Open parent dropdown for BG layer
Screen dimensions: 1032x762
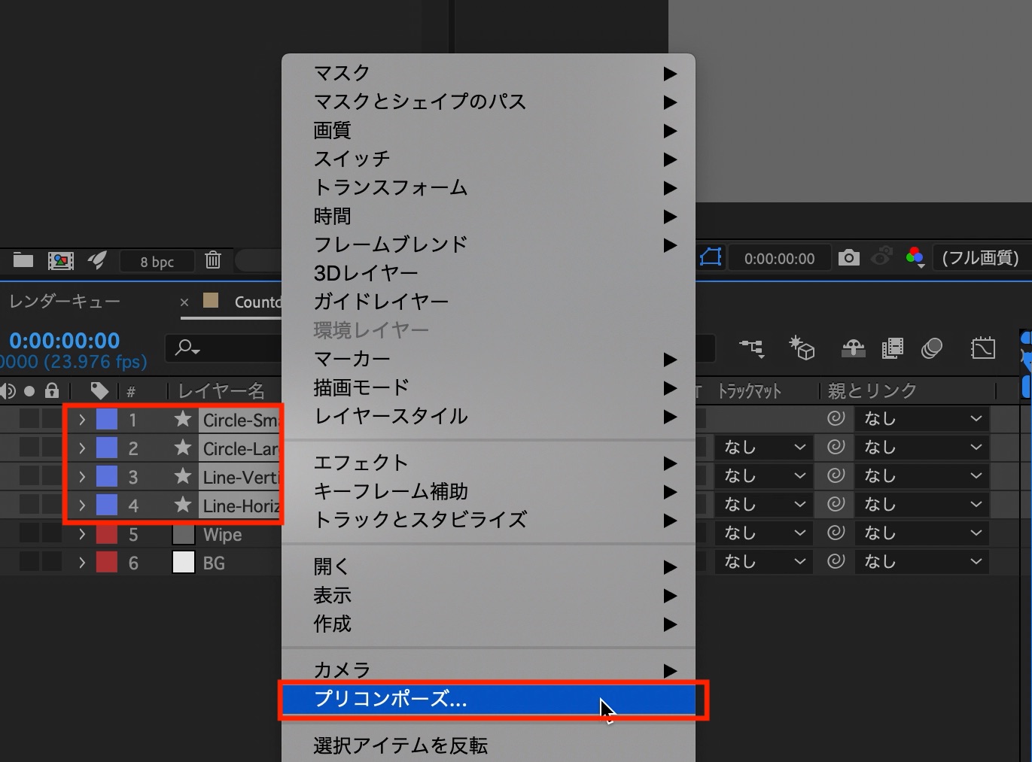coord(922,562)
